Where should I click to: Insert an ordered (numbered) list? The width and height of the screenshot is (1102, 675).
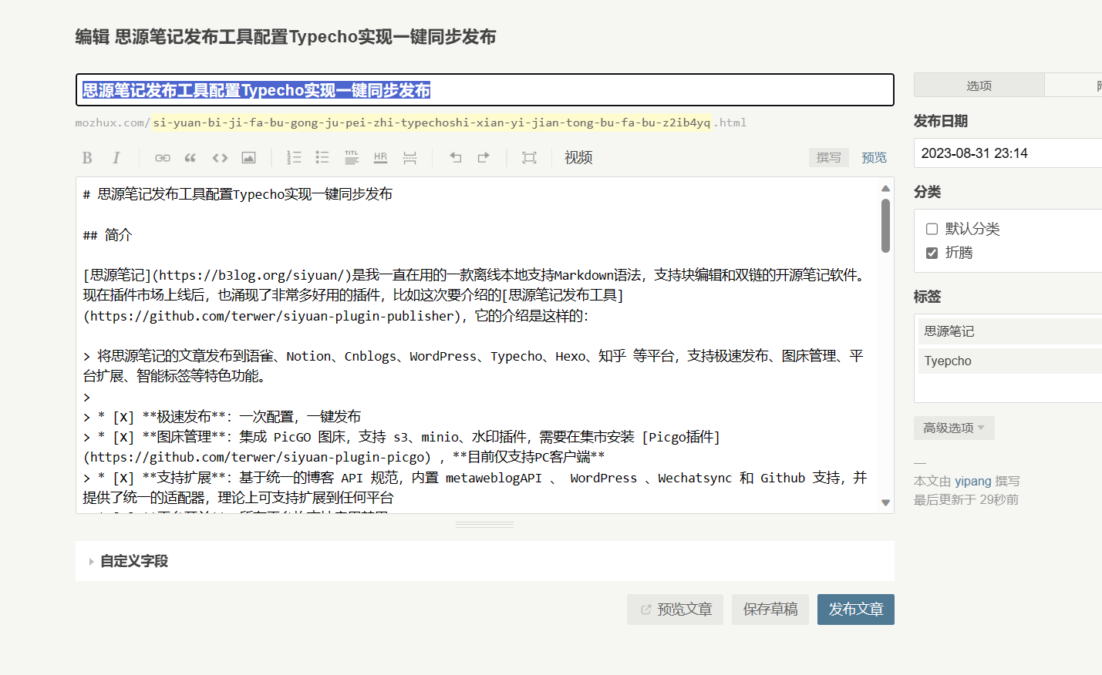pyautogui.click(x=294, y=158)
